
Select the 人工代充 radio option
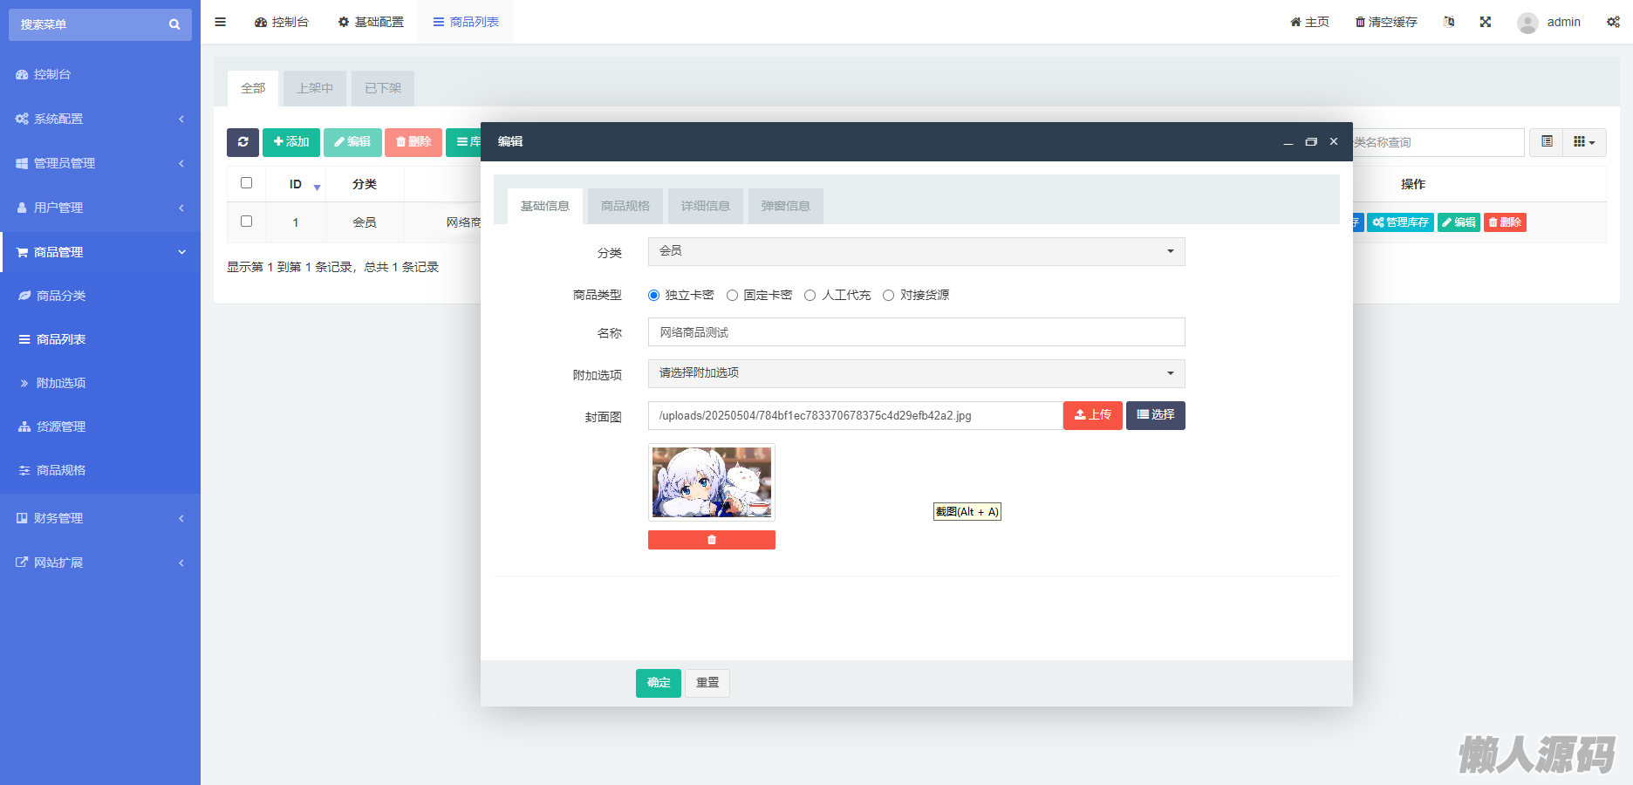[x=810, y=296]
